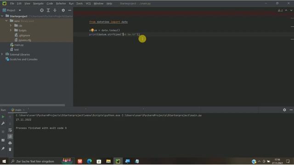Open taskbar clock and date
The width and height of the screenshot is (294, 165).
tap(277, 161)
